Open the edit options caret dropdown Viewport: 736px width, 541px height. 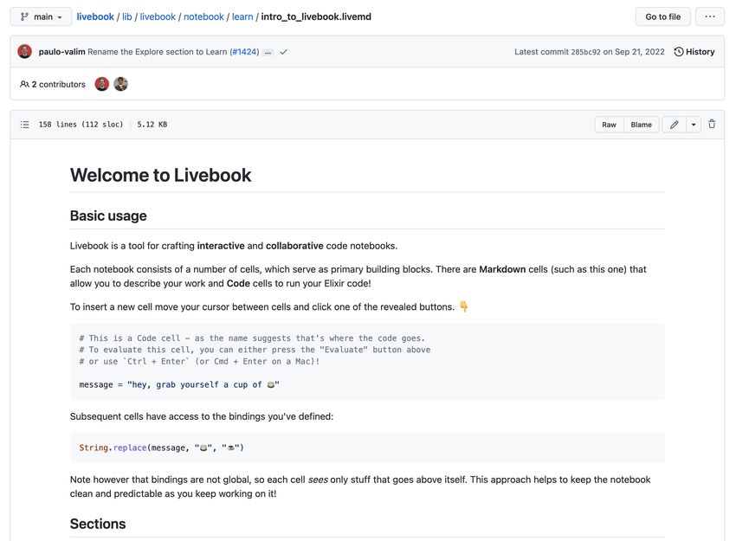point(694,125)
